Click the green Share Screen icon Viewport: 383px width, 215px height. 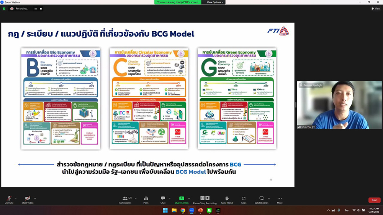pos(182,199)
